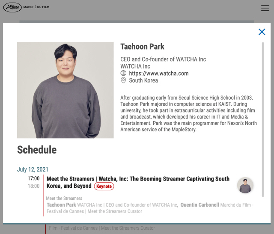
Task: Close the speaker profile popup
Action: tap(262, 32)
